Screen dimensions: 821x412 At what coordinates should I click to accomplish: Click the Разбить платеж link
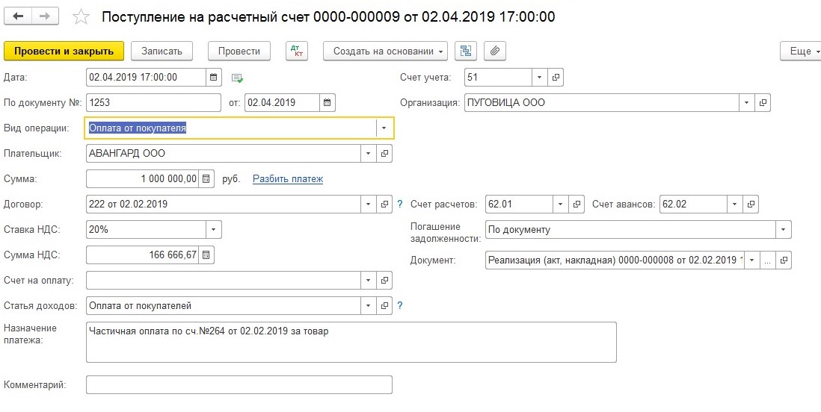(288, 179)
